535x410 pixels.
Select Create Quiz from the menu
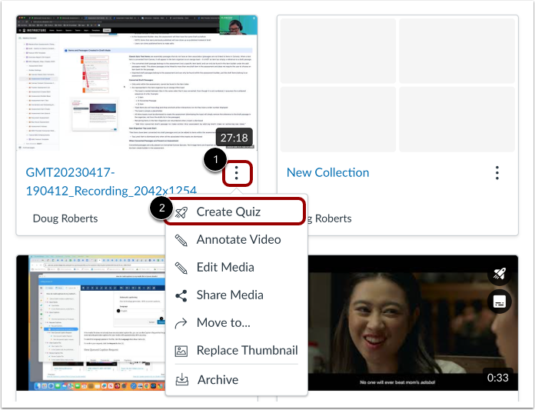coord(234,212)
